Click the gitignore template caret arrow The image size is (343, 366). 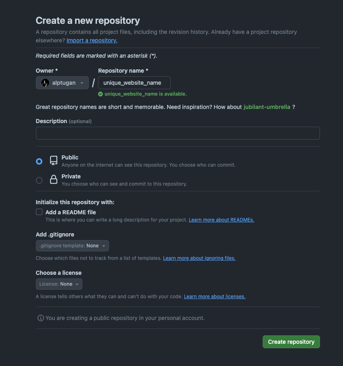(104, 246)
